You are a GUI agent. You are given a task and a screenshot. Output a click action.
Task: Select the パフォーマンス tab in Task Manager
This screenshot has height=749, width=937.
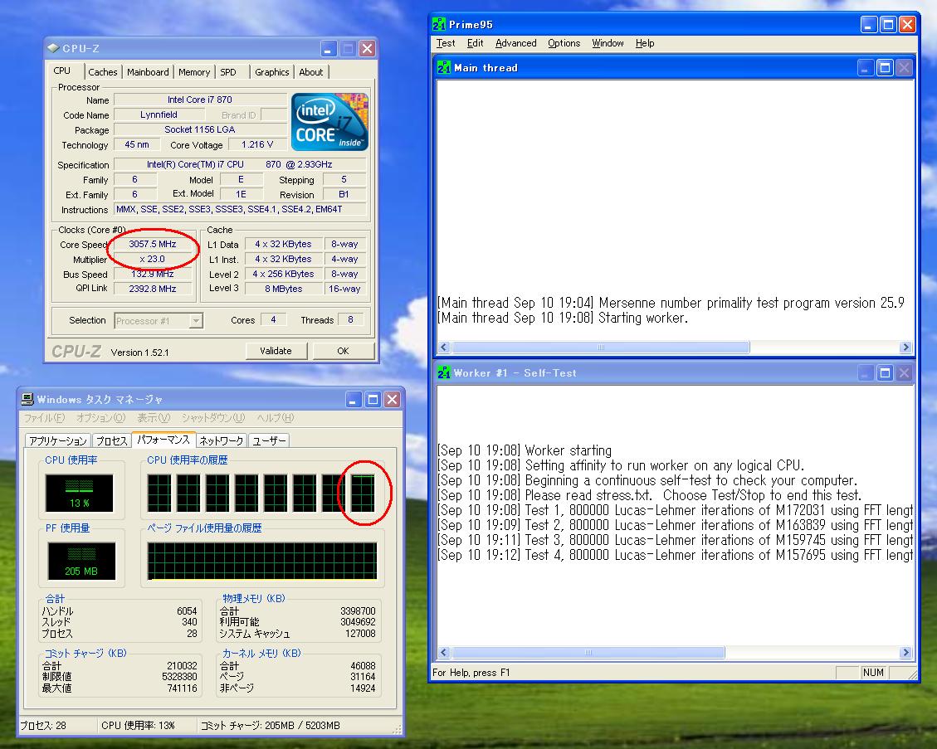point(163,440)
